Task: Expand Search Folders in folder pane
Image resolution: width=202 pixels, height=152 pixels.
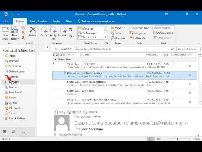Action: [3, 119]
